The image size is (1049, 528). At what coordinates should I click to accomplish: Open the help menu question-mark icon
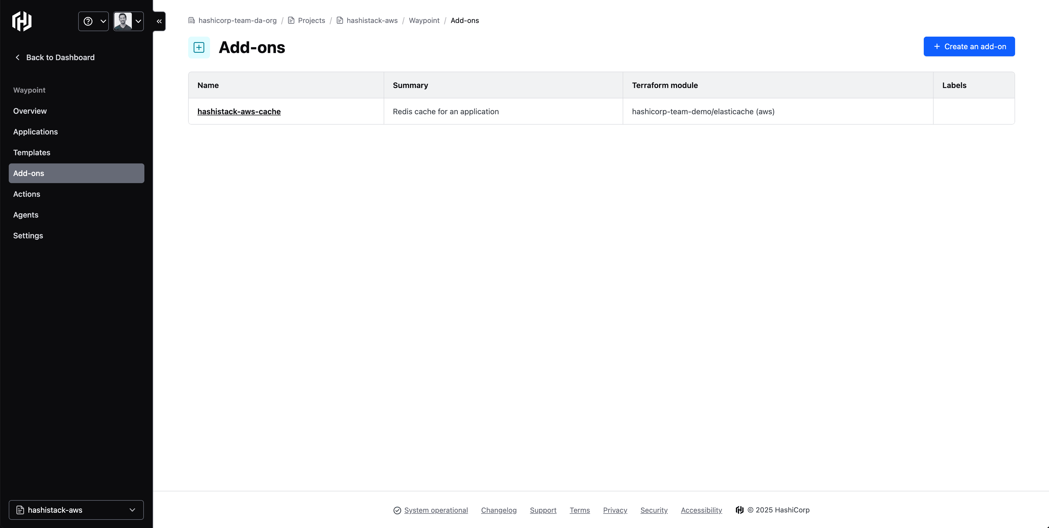pos(88,21)
